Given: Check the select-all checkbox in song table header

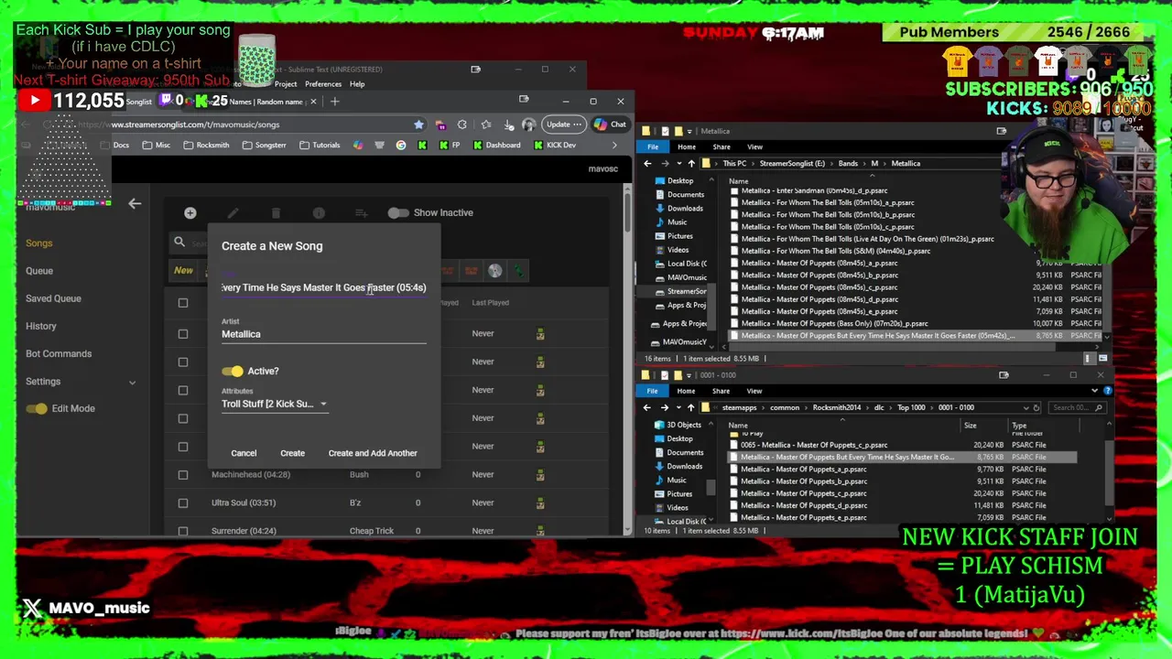Looking at the screenshot, I should pyautogui.click(x=183, y=303).
